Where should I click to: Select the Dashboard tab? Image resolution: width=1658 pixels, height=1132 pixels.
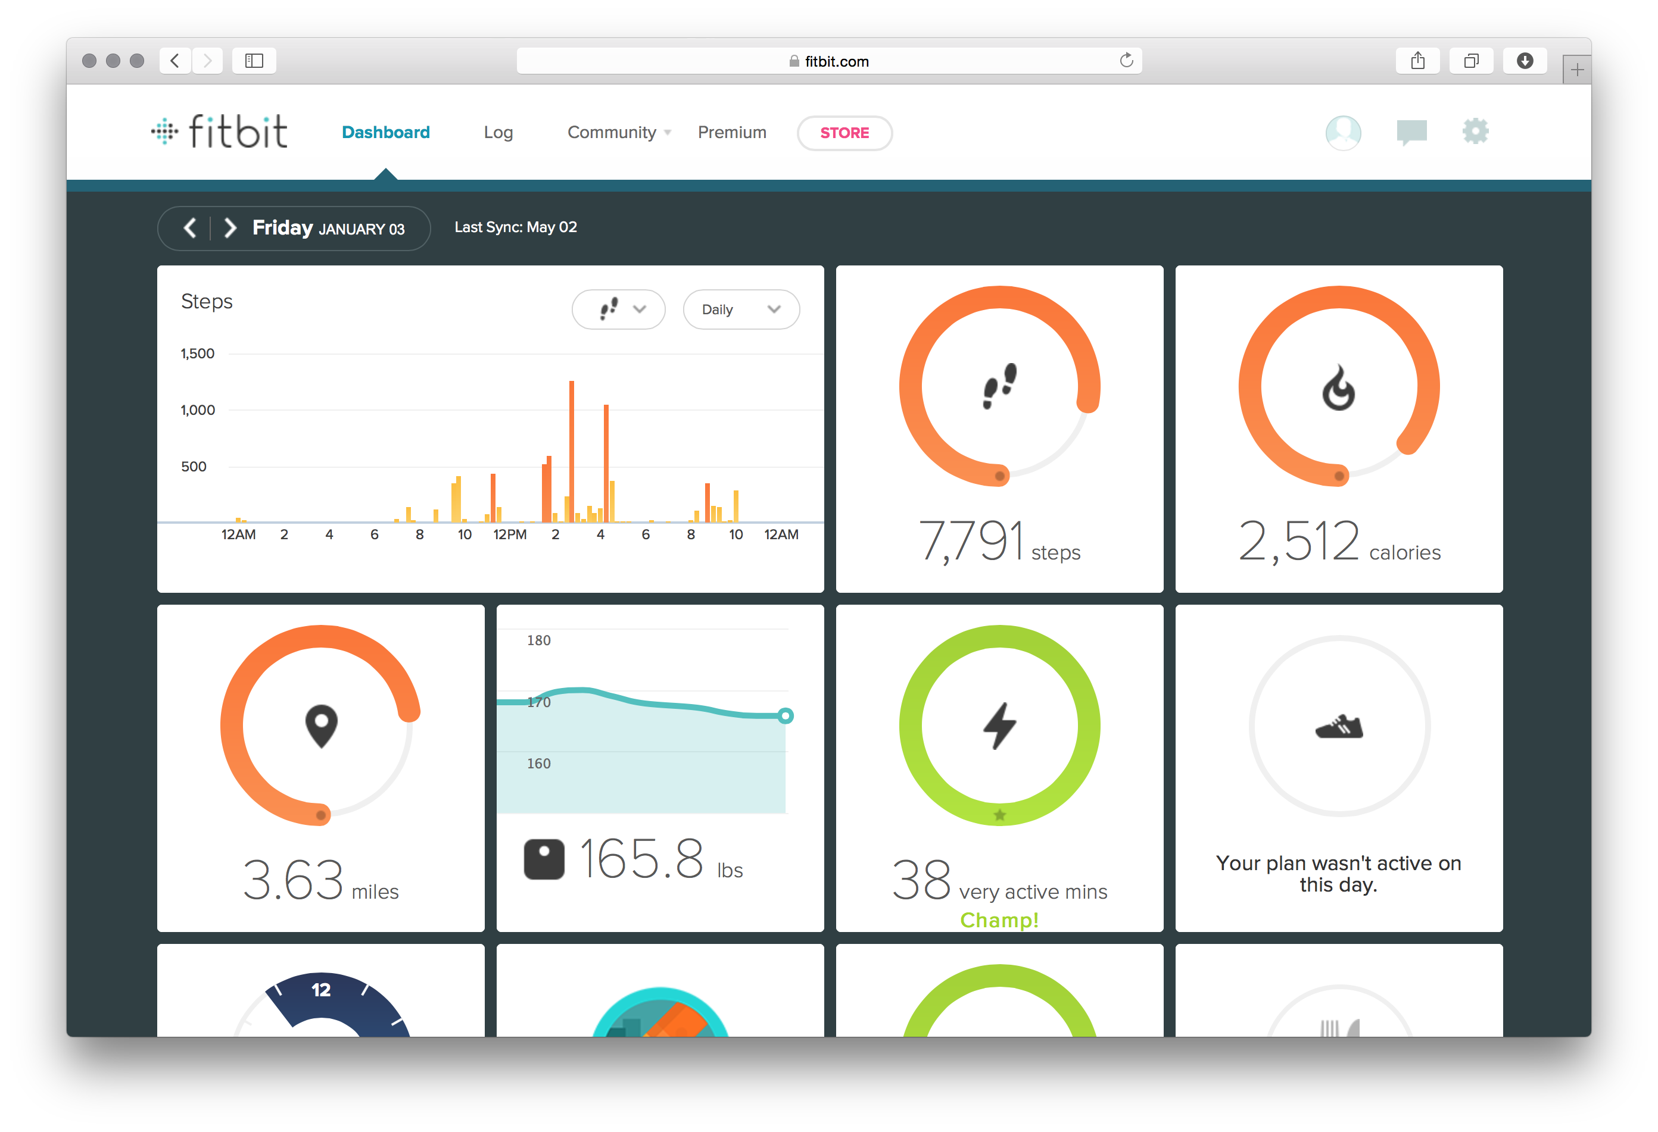(x=385, y=132)
